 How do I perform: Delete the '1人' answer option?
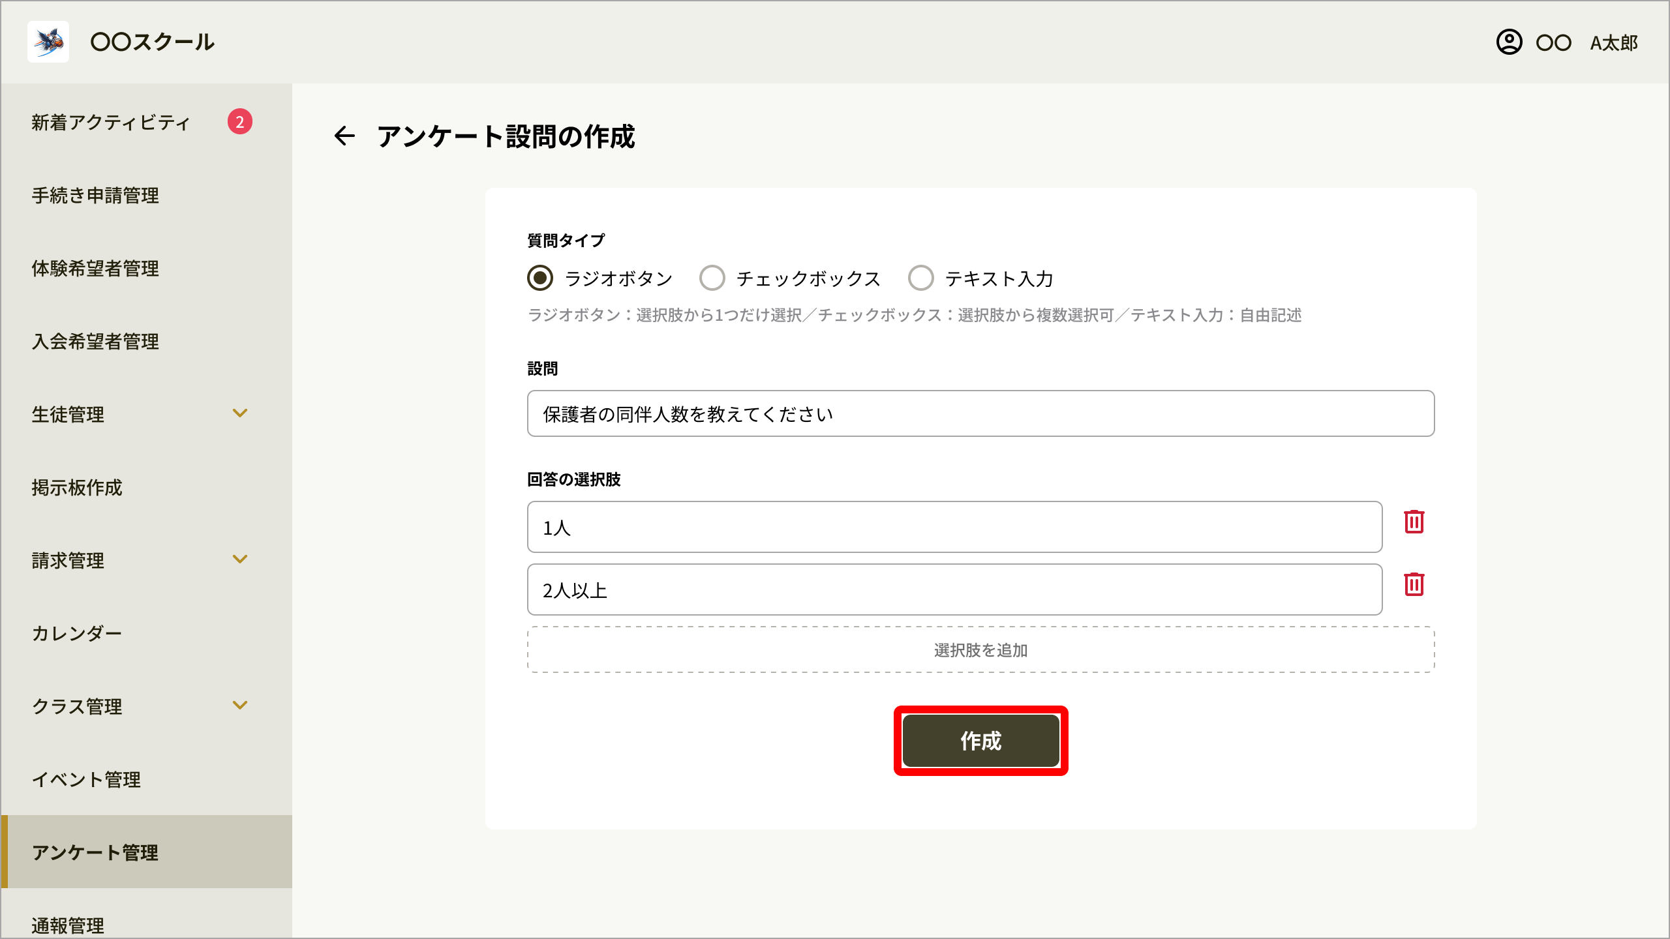(1414, 522)
